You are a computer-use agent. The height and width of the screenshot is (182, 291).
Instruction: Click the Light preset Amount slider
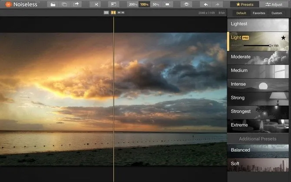pos(256,45)
